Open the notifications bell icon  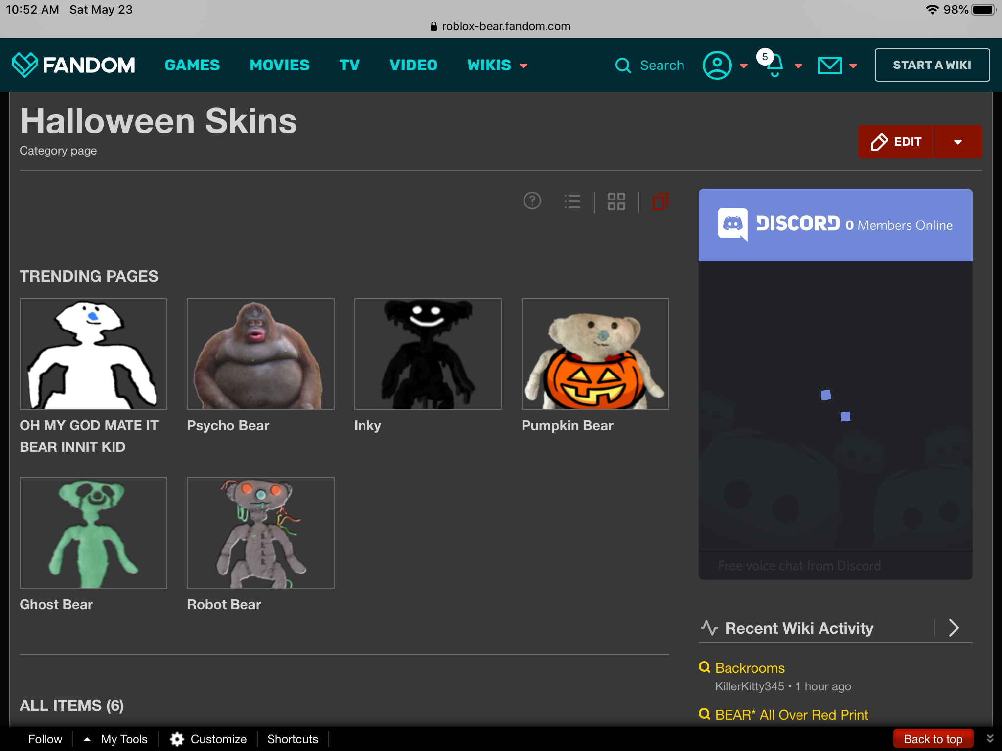point(774,66)
